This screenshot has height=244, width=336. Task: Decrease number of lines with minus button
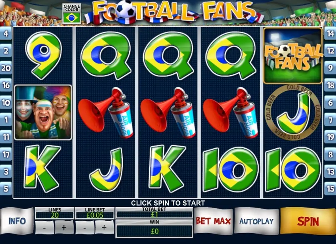45,228
